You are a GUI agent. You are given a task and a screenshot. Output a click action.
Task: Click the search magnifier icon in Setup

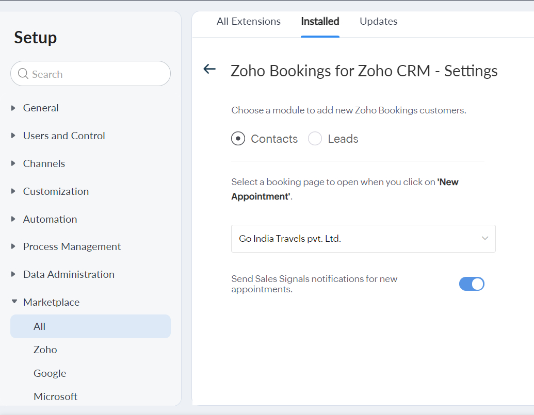coord(23,74)
